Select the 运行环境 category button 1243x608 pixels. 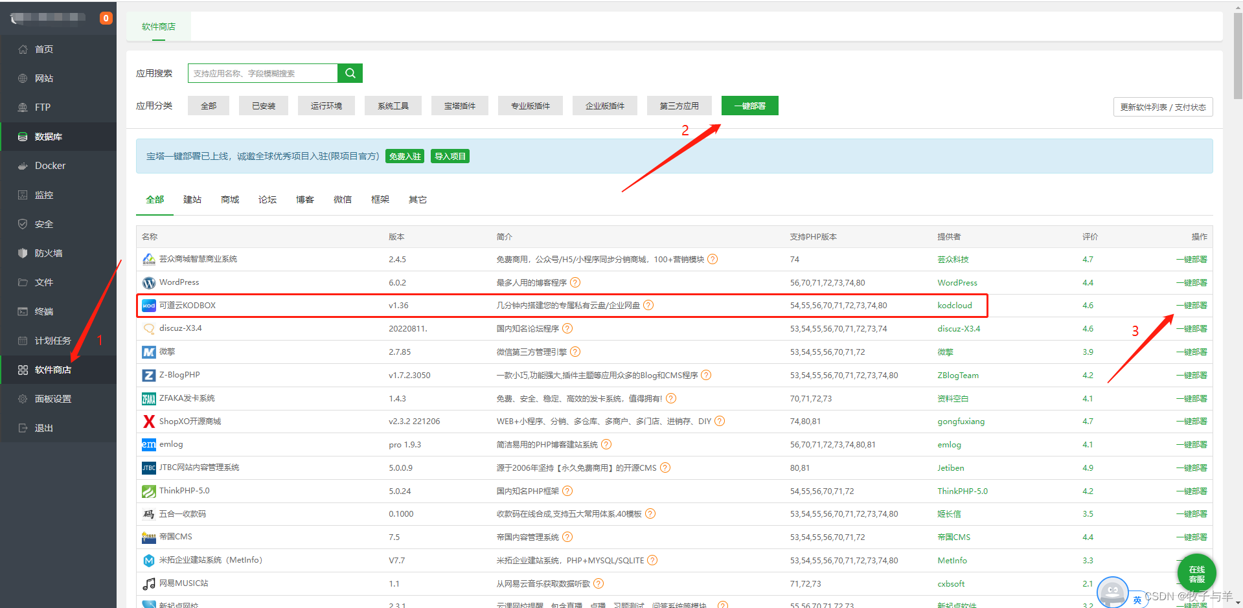click(326, 106)
